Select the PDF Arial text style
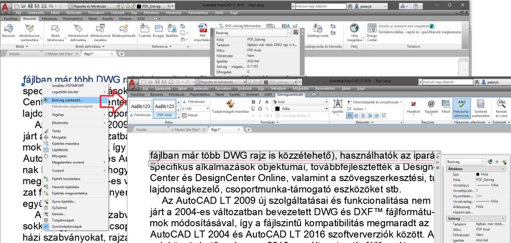 [164, 109]
